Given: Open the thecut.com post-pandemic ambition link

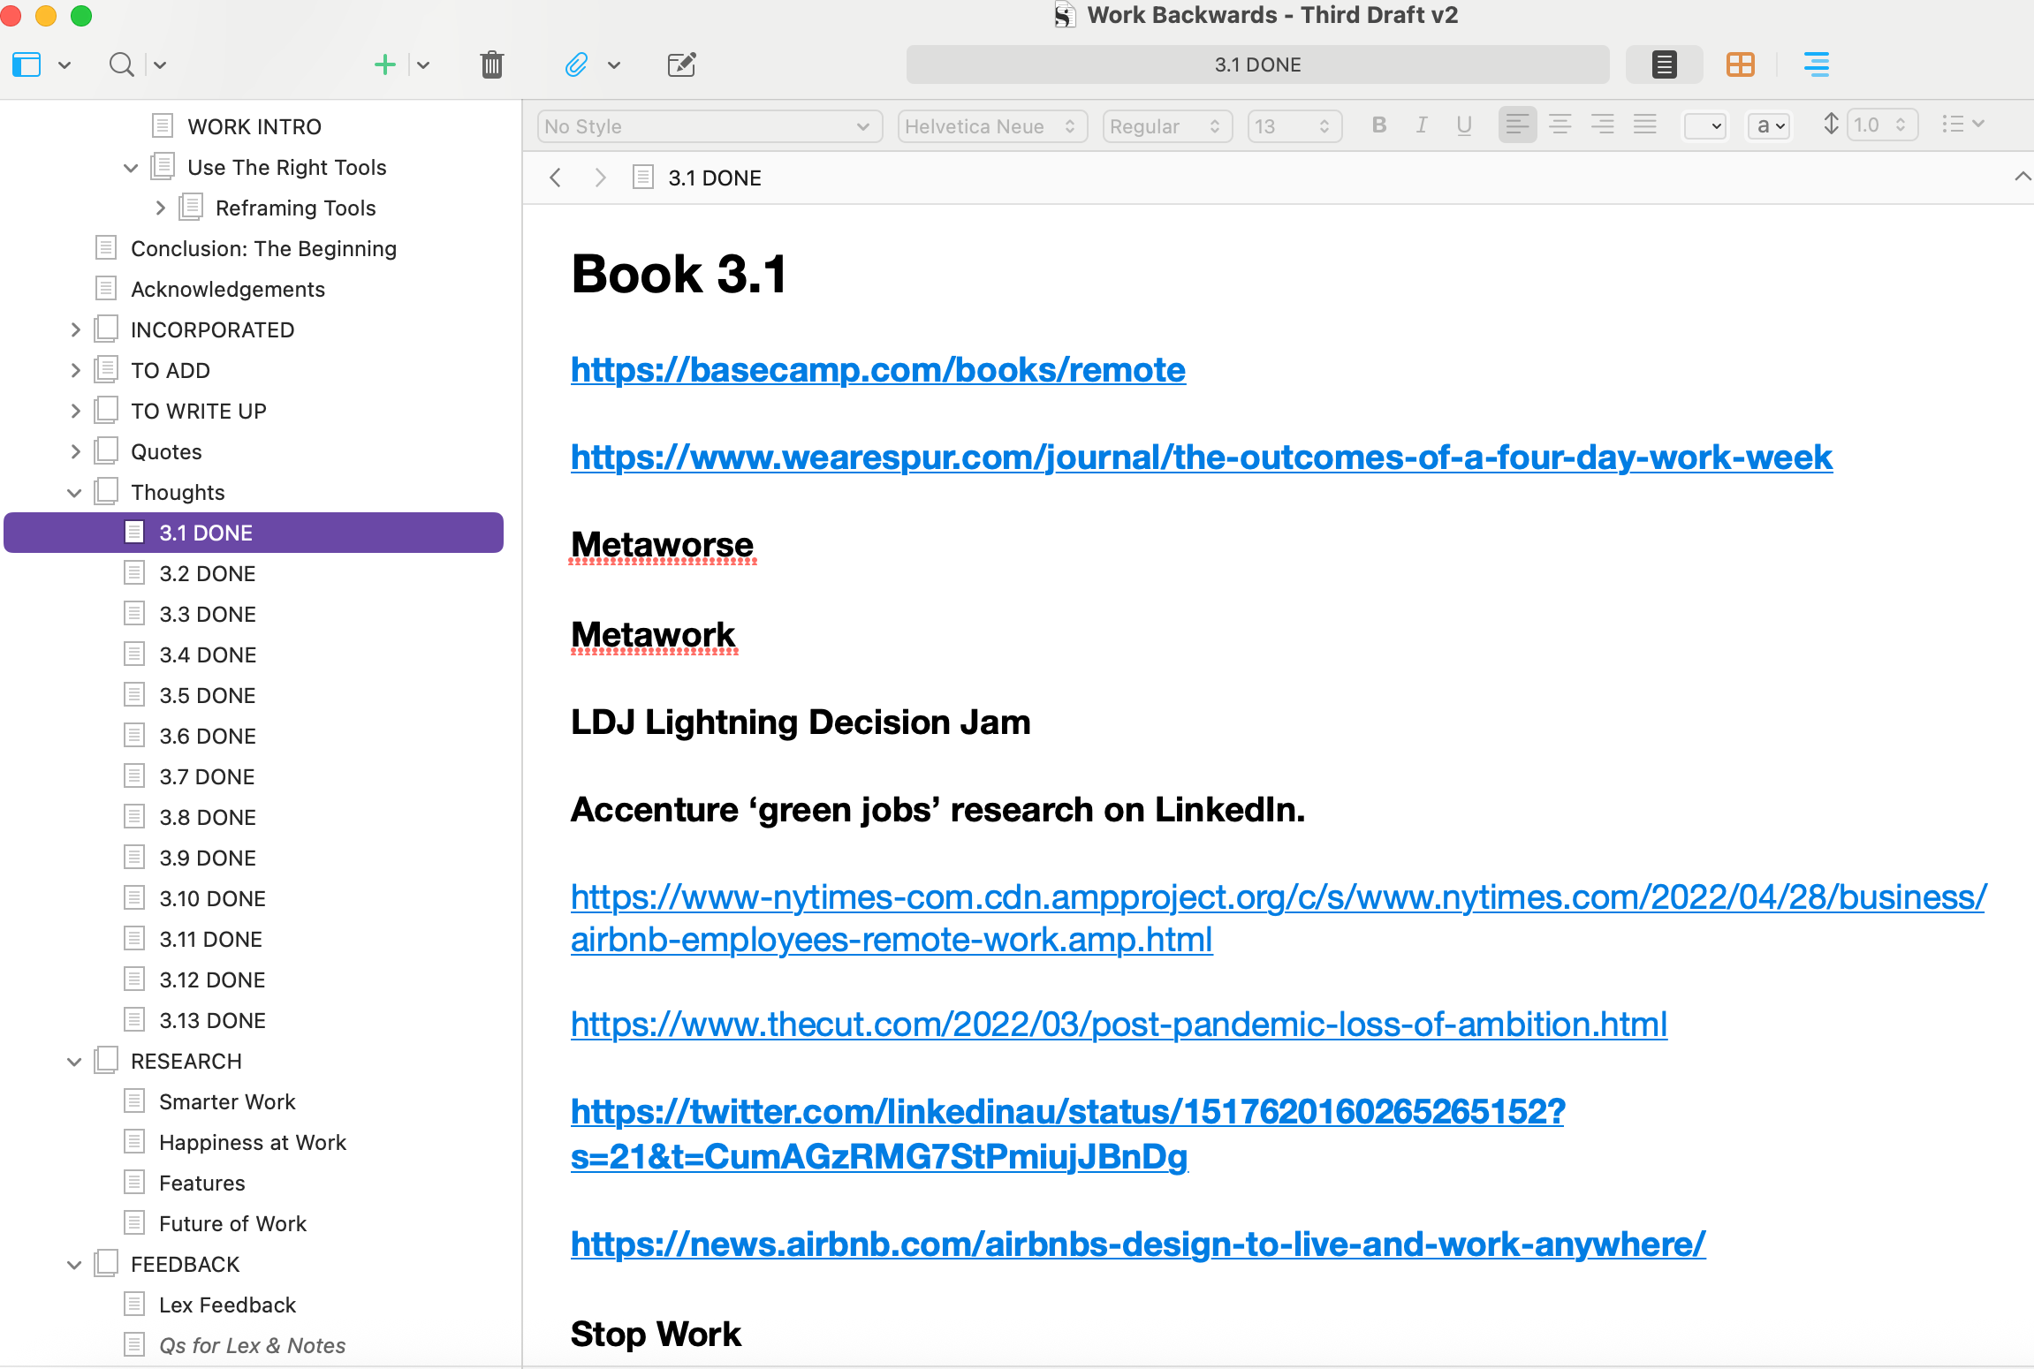Looking at the screenshot, I should pos(1118,1025).
